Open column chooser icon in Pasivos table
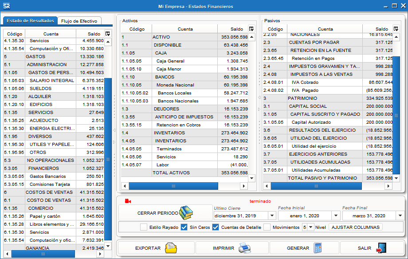 tap(396, 29)
